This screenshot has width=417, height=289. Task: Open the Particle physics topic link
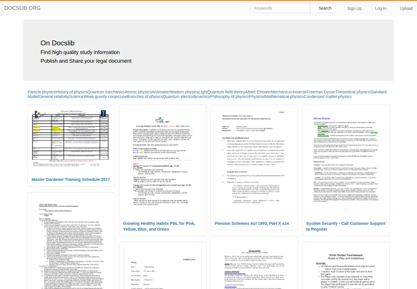coord(41,92)
